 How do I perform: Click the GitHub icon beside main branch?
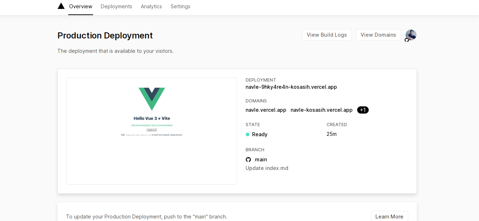[x=248, y=160]
